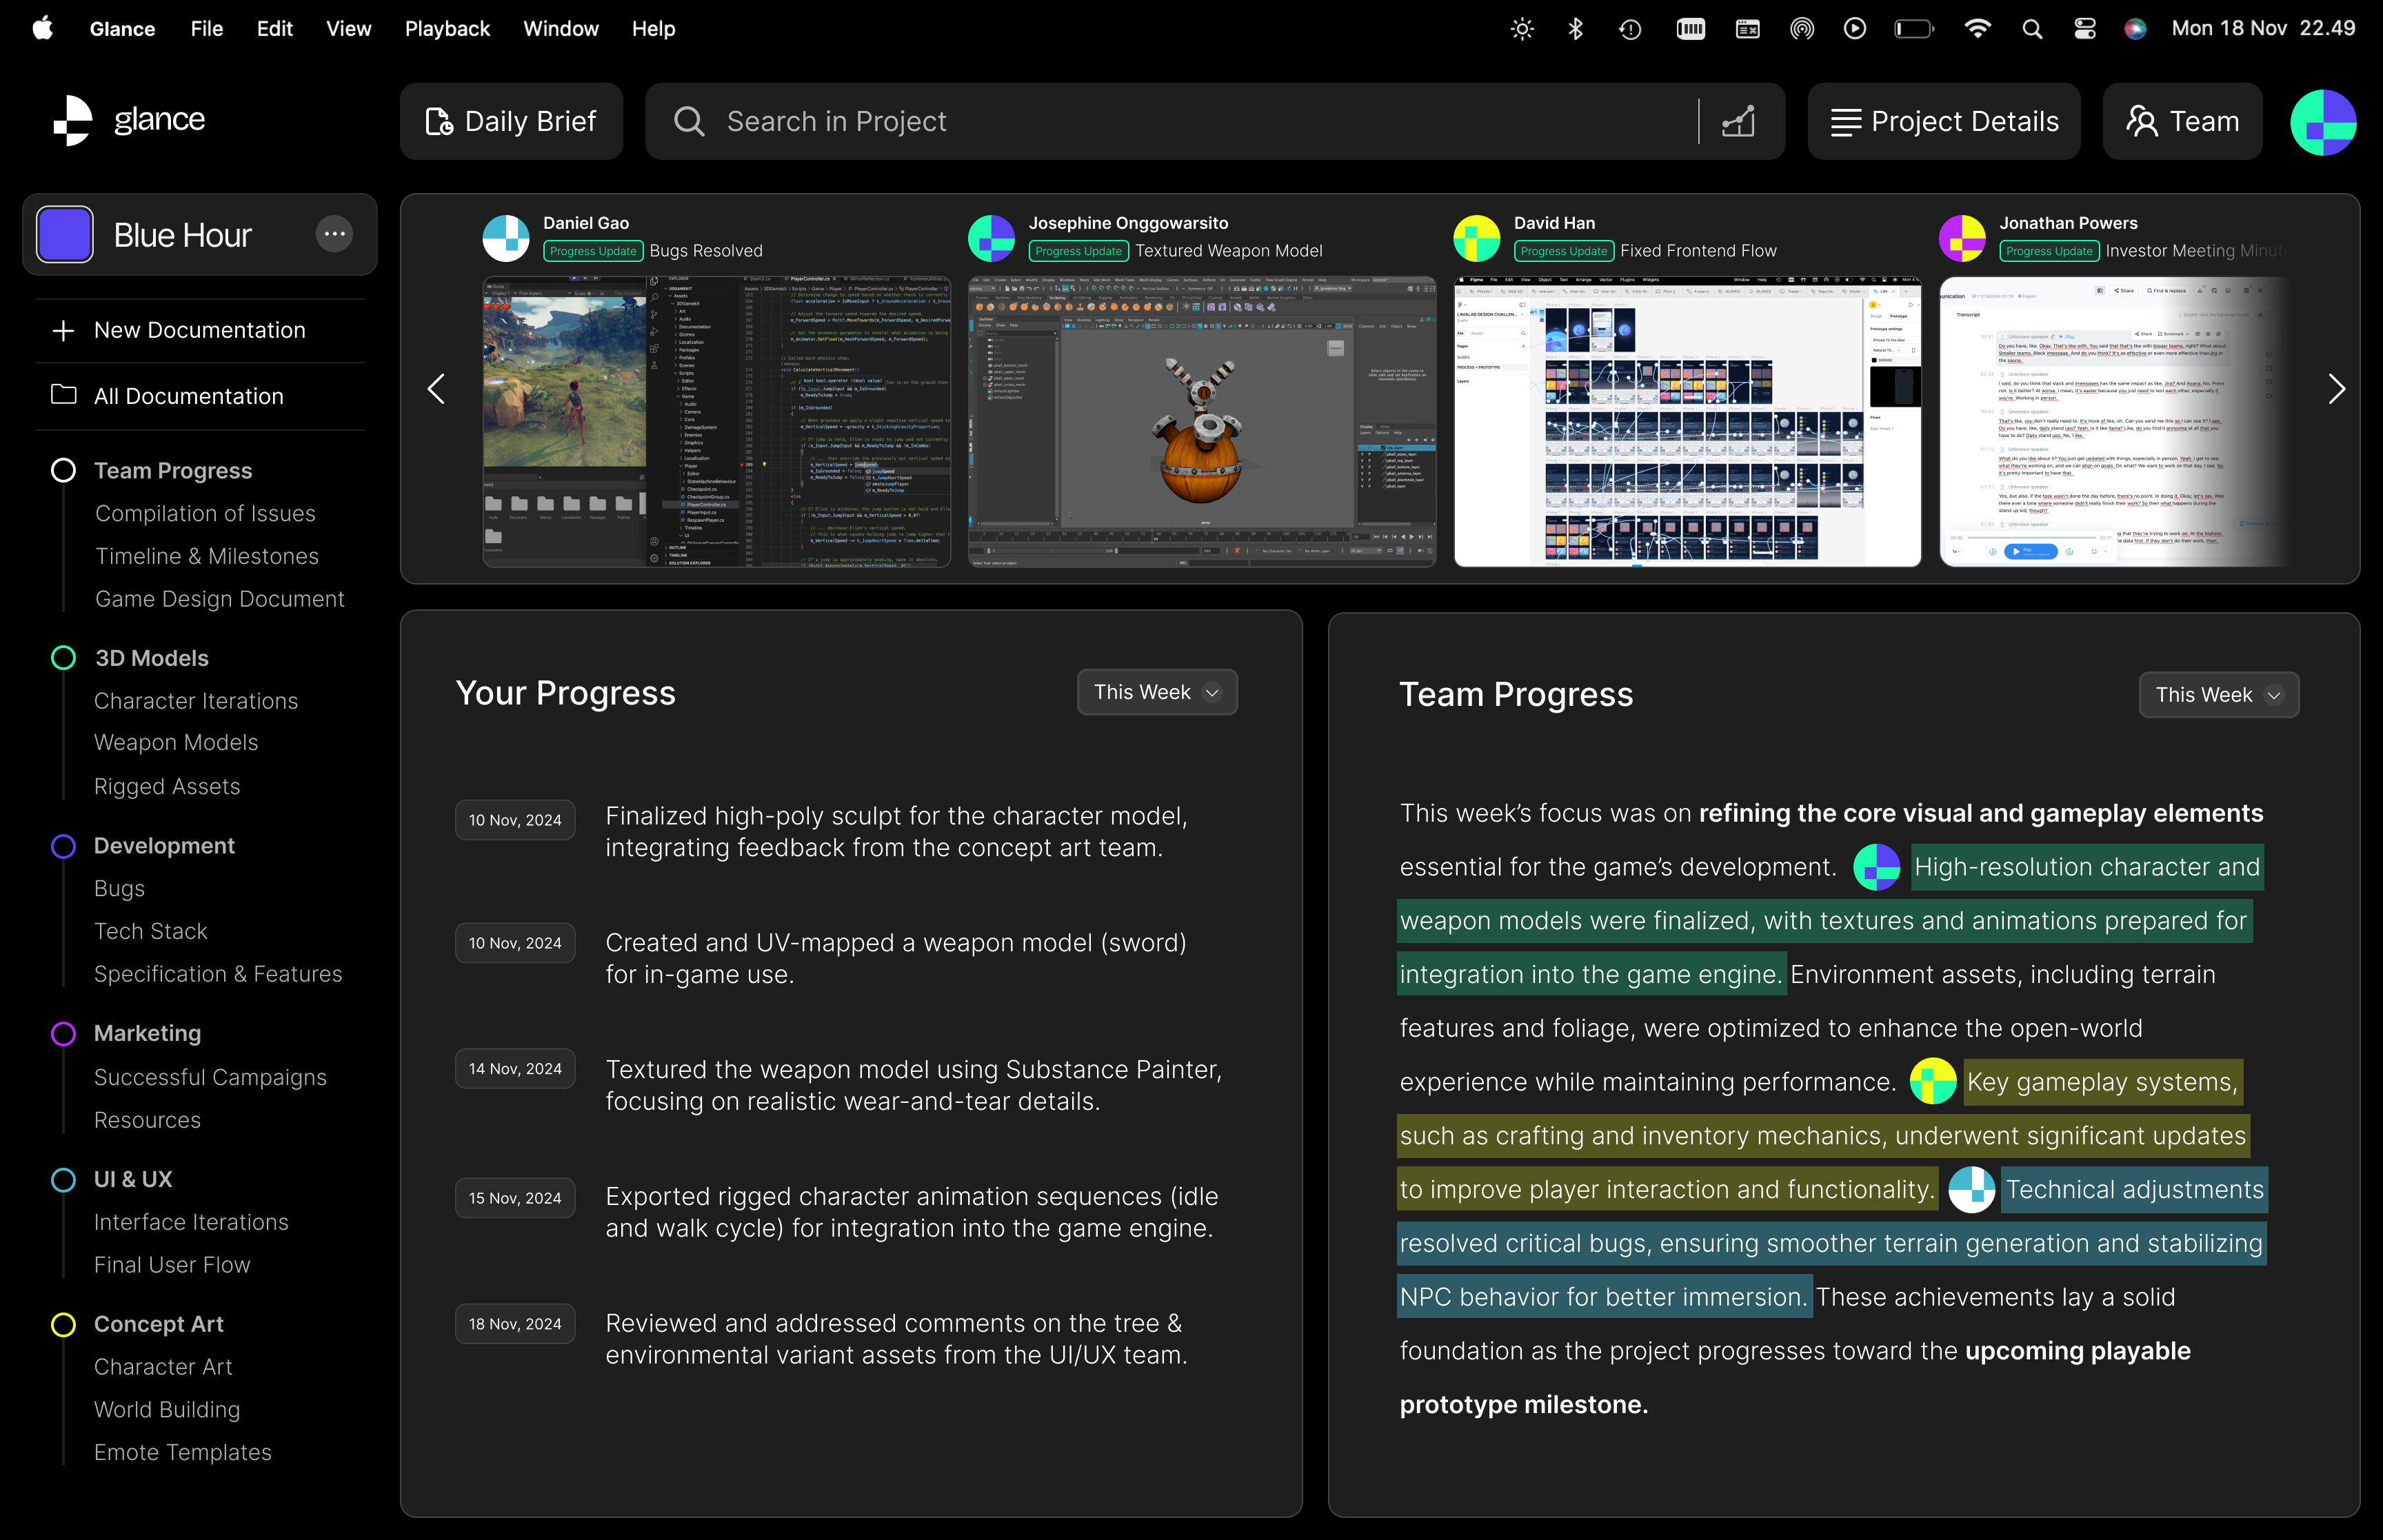Open Project Details
Viewport: 2383px width, 1540px height.
tap(1944, 121)
